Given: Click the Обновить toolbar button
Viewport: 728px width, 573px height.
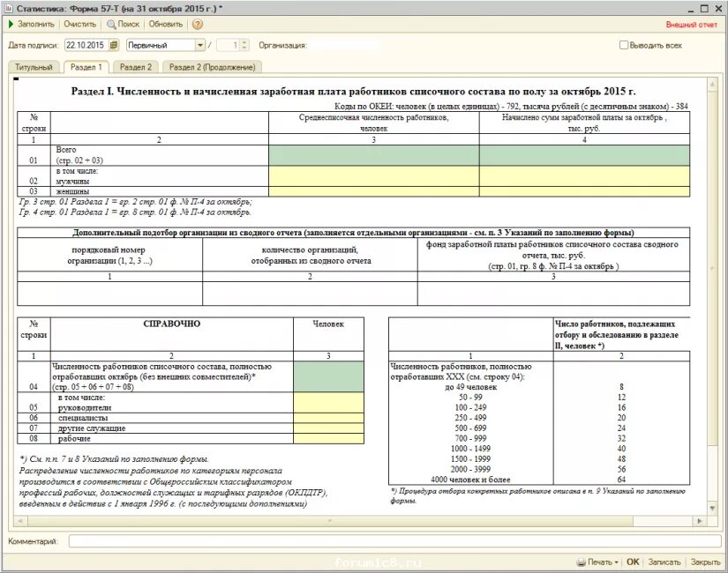Looking at the screenshot, I should 166,24.
